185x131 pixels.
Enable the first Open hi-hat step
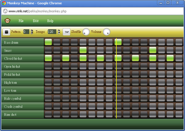(48, 66)
